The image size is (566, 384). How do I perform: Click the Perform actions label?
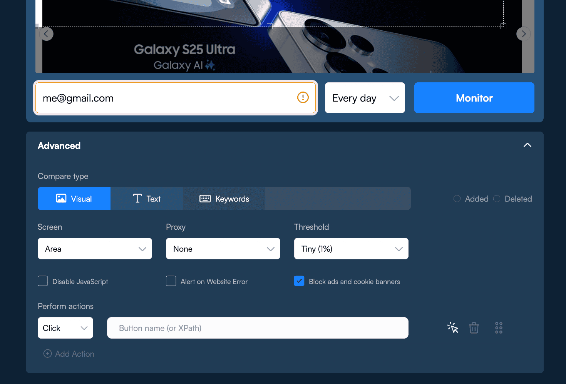(66, 306)
